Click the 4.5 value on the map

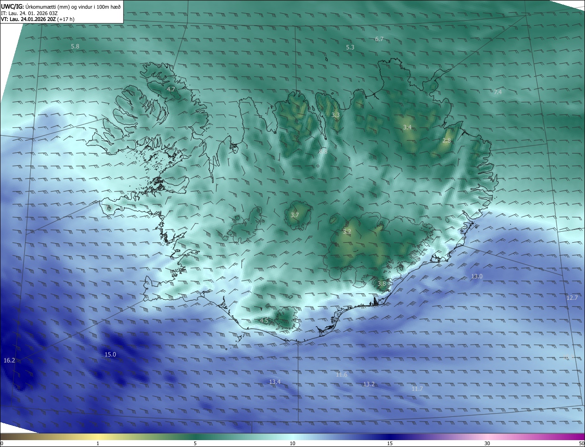tap(264, 321)
